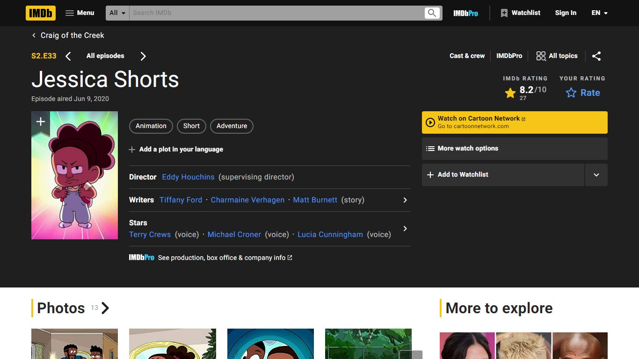
Task: Open the fourth photo with the fence
Action: click(368, 344)
